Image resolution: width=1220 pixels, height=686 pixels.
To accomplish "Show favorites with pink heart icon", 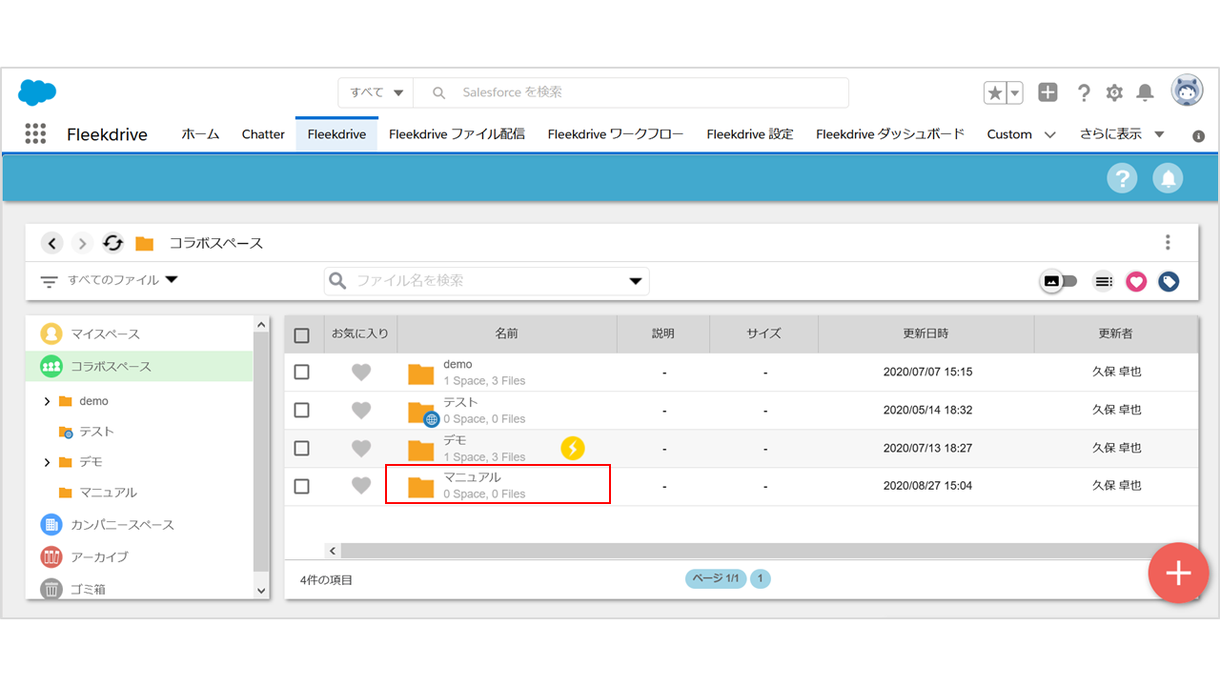I will click(x=1136, y=281).
